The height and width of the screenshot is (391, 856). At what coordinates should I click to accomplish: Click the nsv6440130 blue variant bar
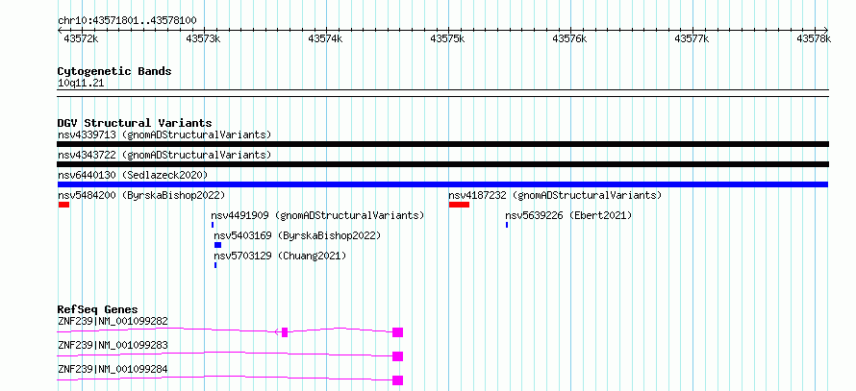coord(442,184)
